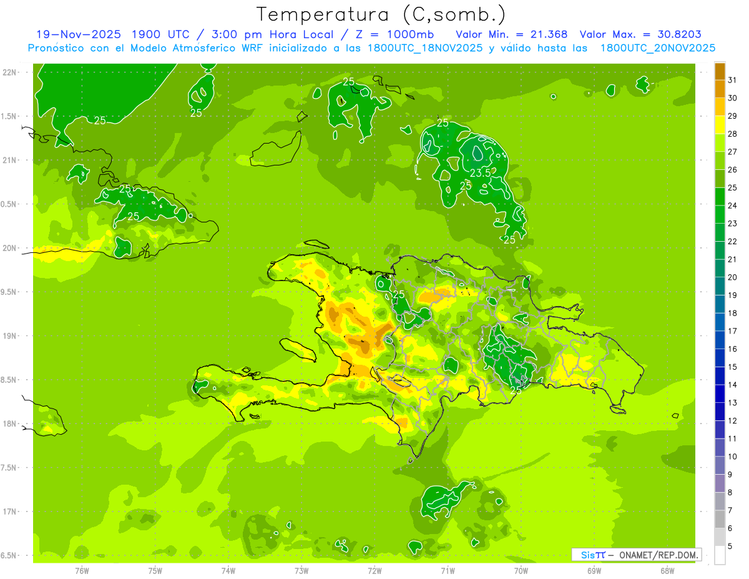Screen dimensions: 749x579
Task: Click the "75W" longitude axis label
Action: 155,570
